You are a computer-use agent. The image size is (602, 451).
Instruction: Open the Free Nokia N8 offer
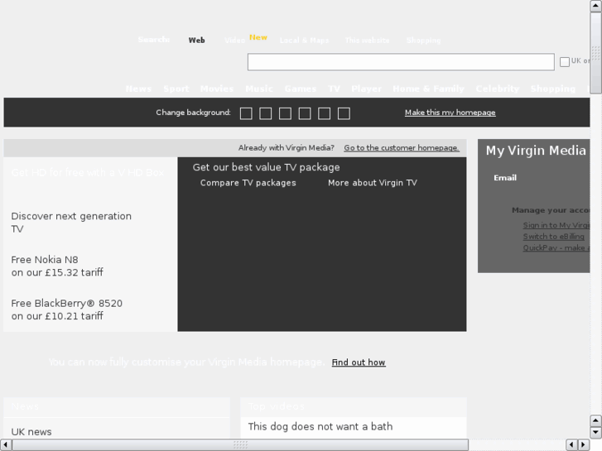[x=57, y=266]
